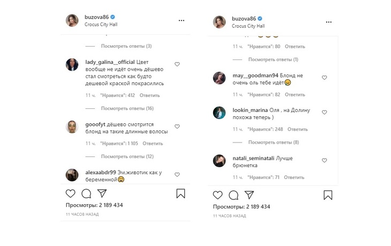This screenshot has width=391, height=246.
Task: Expand the 12 replies under gooofyt comment
Action: (x=127, y=156)
